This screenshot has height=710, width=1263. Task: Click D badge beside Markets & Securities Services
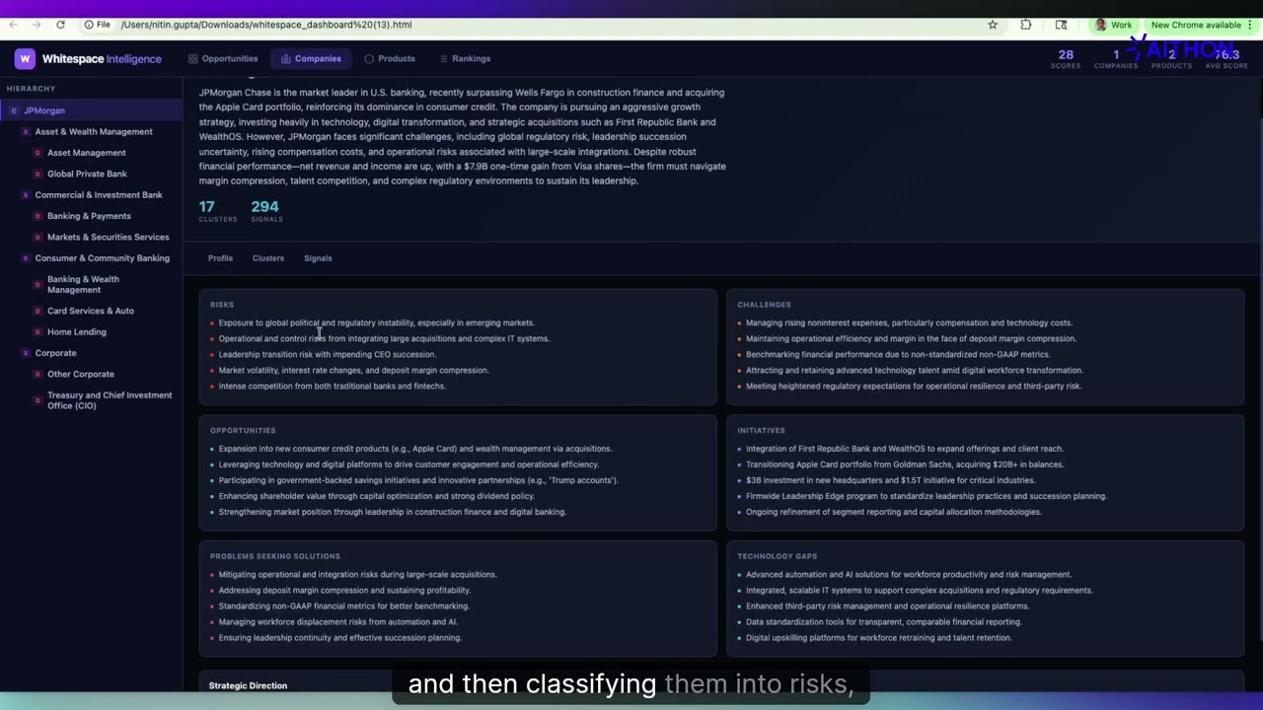pos(37,237)
